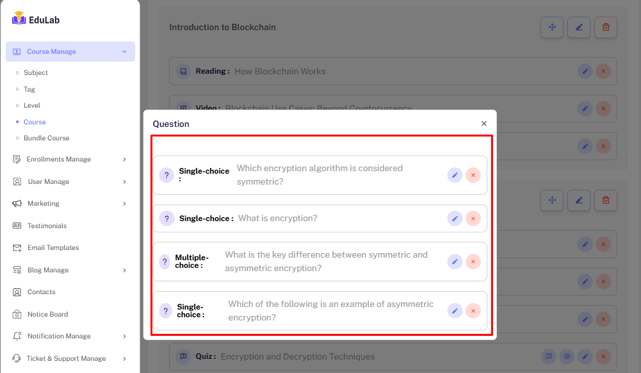Edit the symmetric encryption algorithm question
641x373 pixels.
click(x=455, y=175)
